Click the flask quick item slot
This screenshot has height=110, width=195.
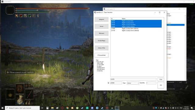tap(20, 100)
